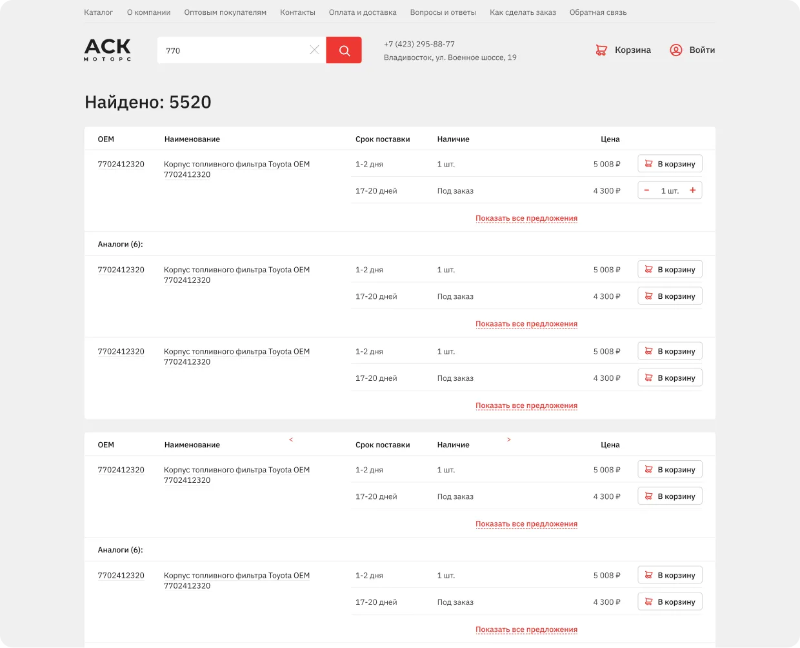Click the small left arrow above second table
Screen dimensions: 800x648
[x=291, y=440]
